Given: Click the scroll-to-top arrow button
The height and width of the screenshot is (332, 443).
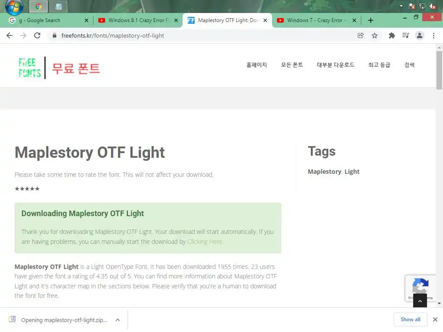Looking at the screenshot, I should pos(420,301).
